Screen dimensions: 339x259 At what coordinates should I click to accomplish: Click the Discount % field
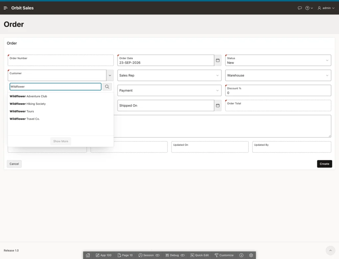[278, 90]
